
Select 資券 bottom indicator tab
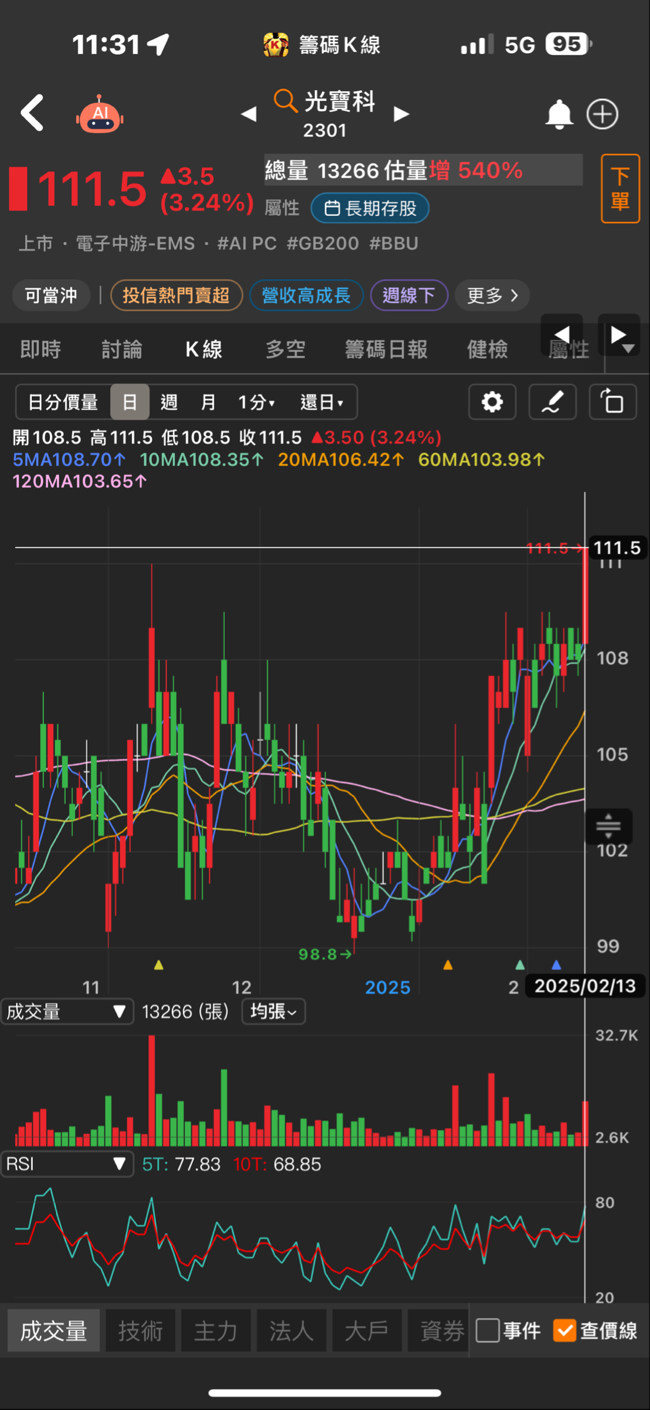click(x=439, y=1330)
